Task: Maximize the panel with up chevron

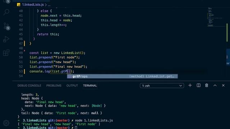Action: 215,85
